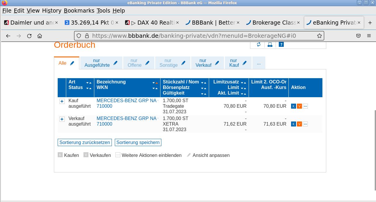
Task: Click the 71,63 EUR execution price
Action: click(x=275, y=124)
